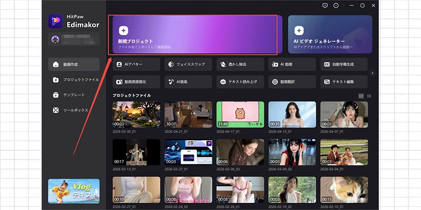Viewport: 421px width, 210px height.
Task: Open project thumbnail 2026-02-10_02
Action: [292, 190]
